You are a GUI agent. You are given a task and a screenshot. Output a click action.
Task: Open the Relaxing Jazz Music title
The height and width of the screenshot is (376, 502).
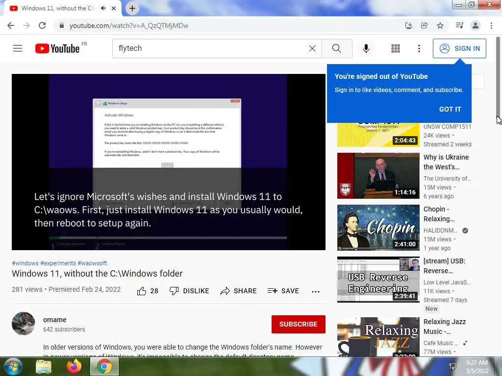click(x=445, y=327)
